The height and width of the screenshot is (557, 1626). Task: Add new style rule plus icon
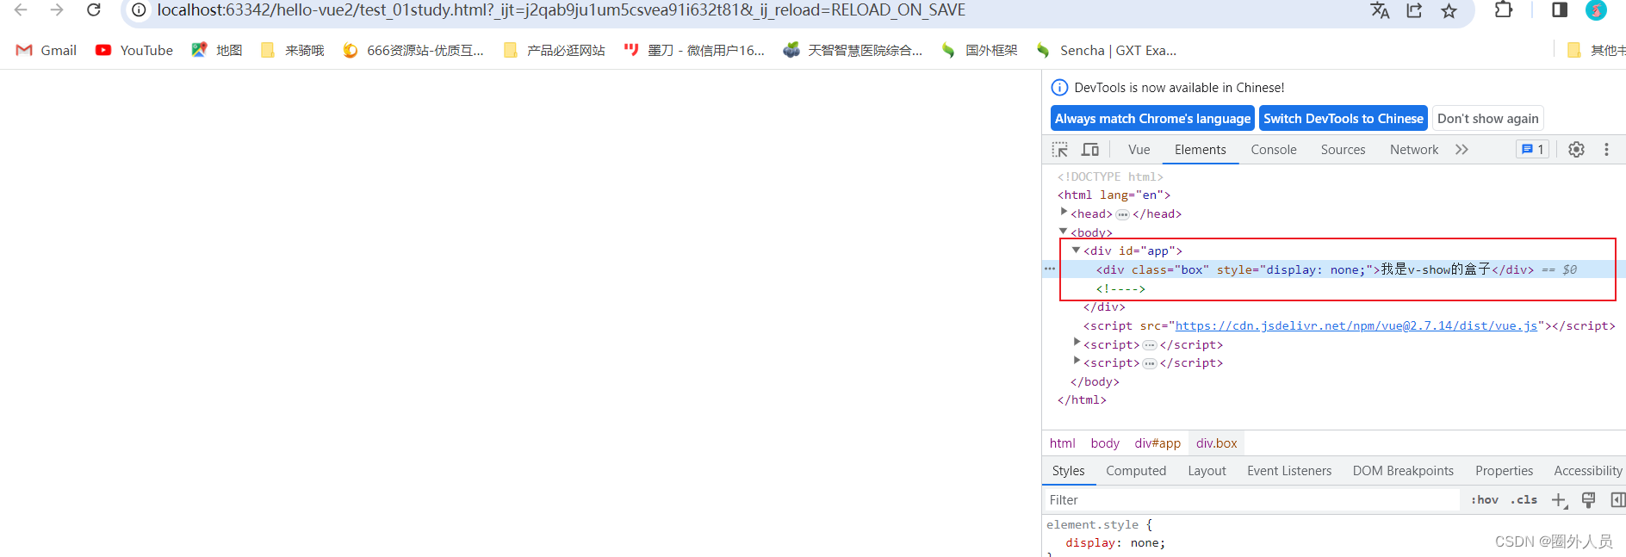tap(1559, 499)
